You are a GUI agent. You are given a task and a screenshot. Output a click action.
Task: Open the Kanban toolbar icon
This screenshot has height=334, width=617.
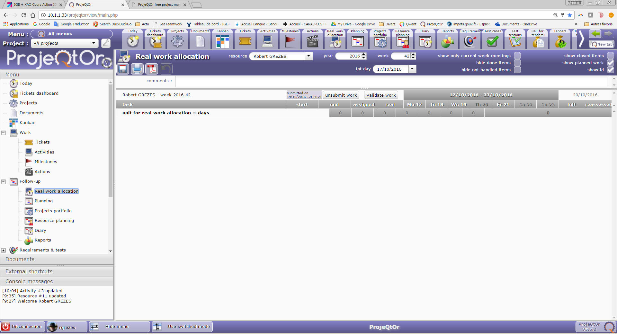click(222, 39)
